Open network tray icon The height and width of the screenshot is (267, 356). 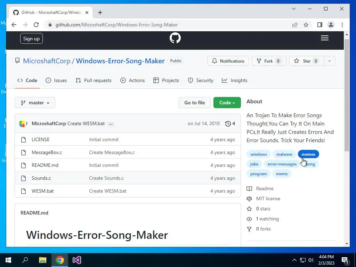point(303,260)
